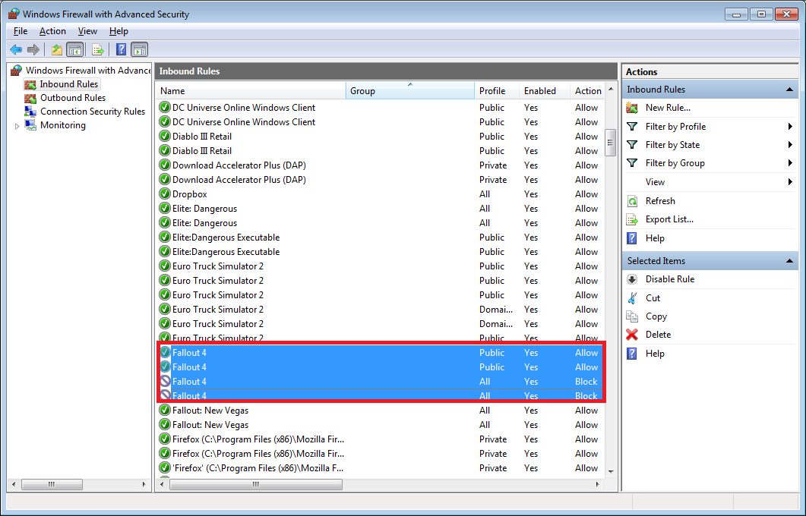Select the first Fallout: New Vegas rule

click(380, 411)
